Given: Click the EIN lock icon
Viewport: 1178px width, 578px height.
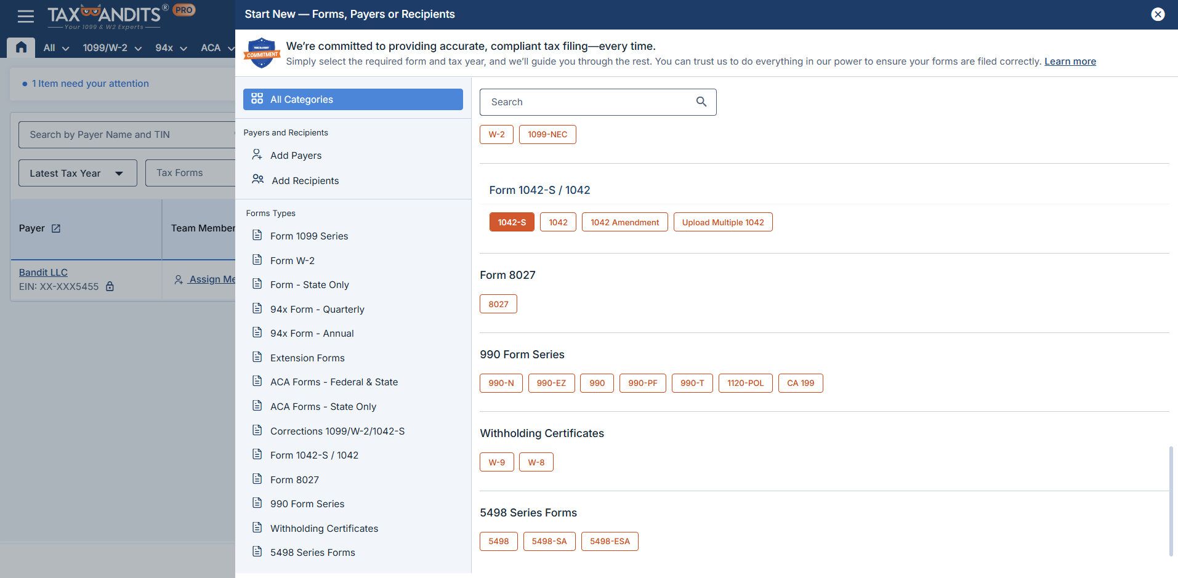Looking at the screenshot, I should click(110, 287).
